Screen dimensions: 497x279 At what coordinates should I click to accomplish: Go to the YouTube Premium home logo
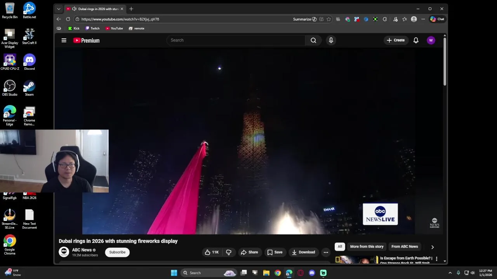(x=86, y=40)
